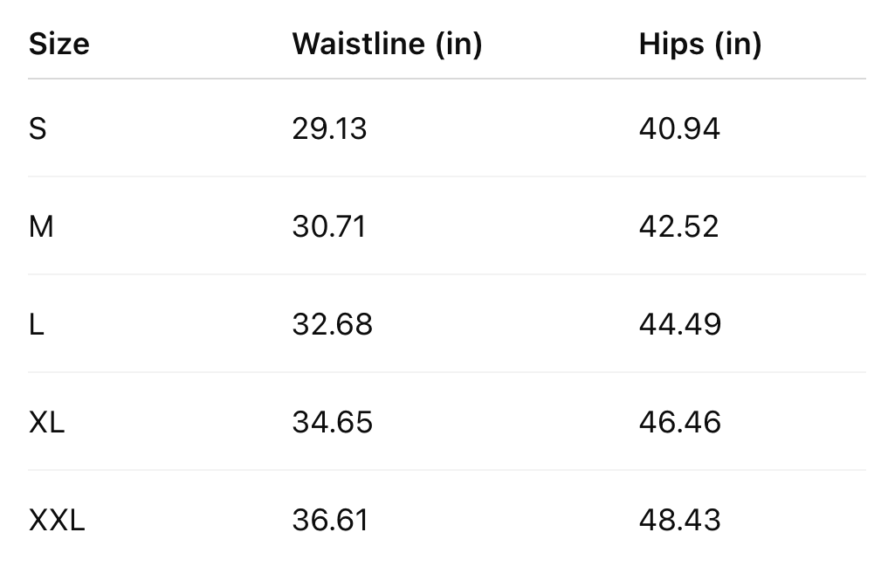Image resolution: width=888 pixels, height=567 pixels.
Task: Click the XXL size label
Action: pos(57,520)
